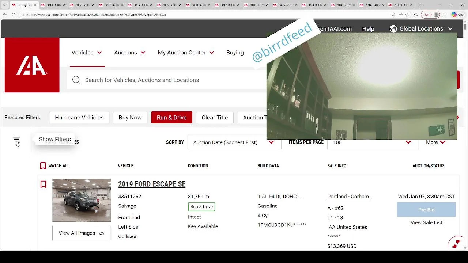This screenshot has height=263, width=468.
Task: Expand the Vehicles menu
Action: click(x=87, y=53)
